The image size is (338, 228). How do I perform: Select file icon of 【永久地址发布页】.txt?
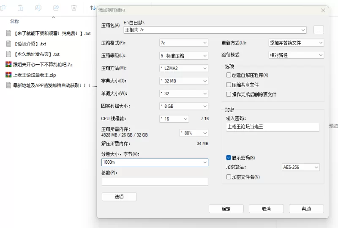[x=8, y=54]
